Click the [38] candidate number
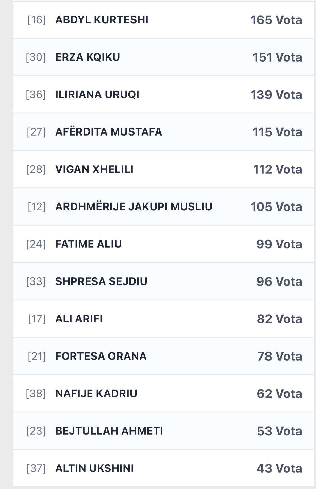316x489 pixels. coord(36,394)
